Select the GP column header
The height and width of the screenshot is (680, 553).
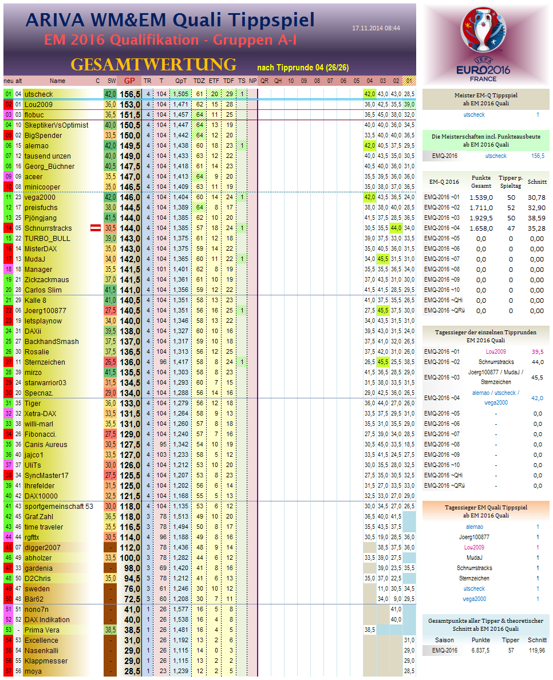[129, 81]
